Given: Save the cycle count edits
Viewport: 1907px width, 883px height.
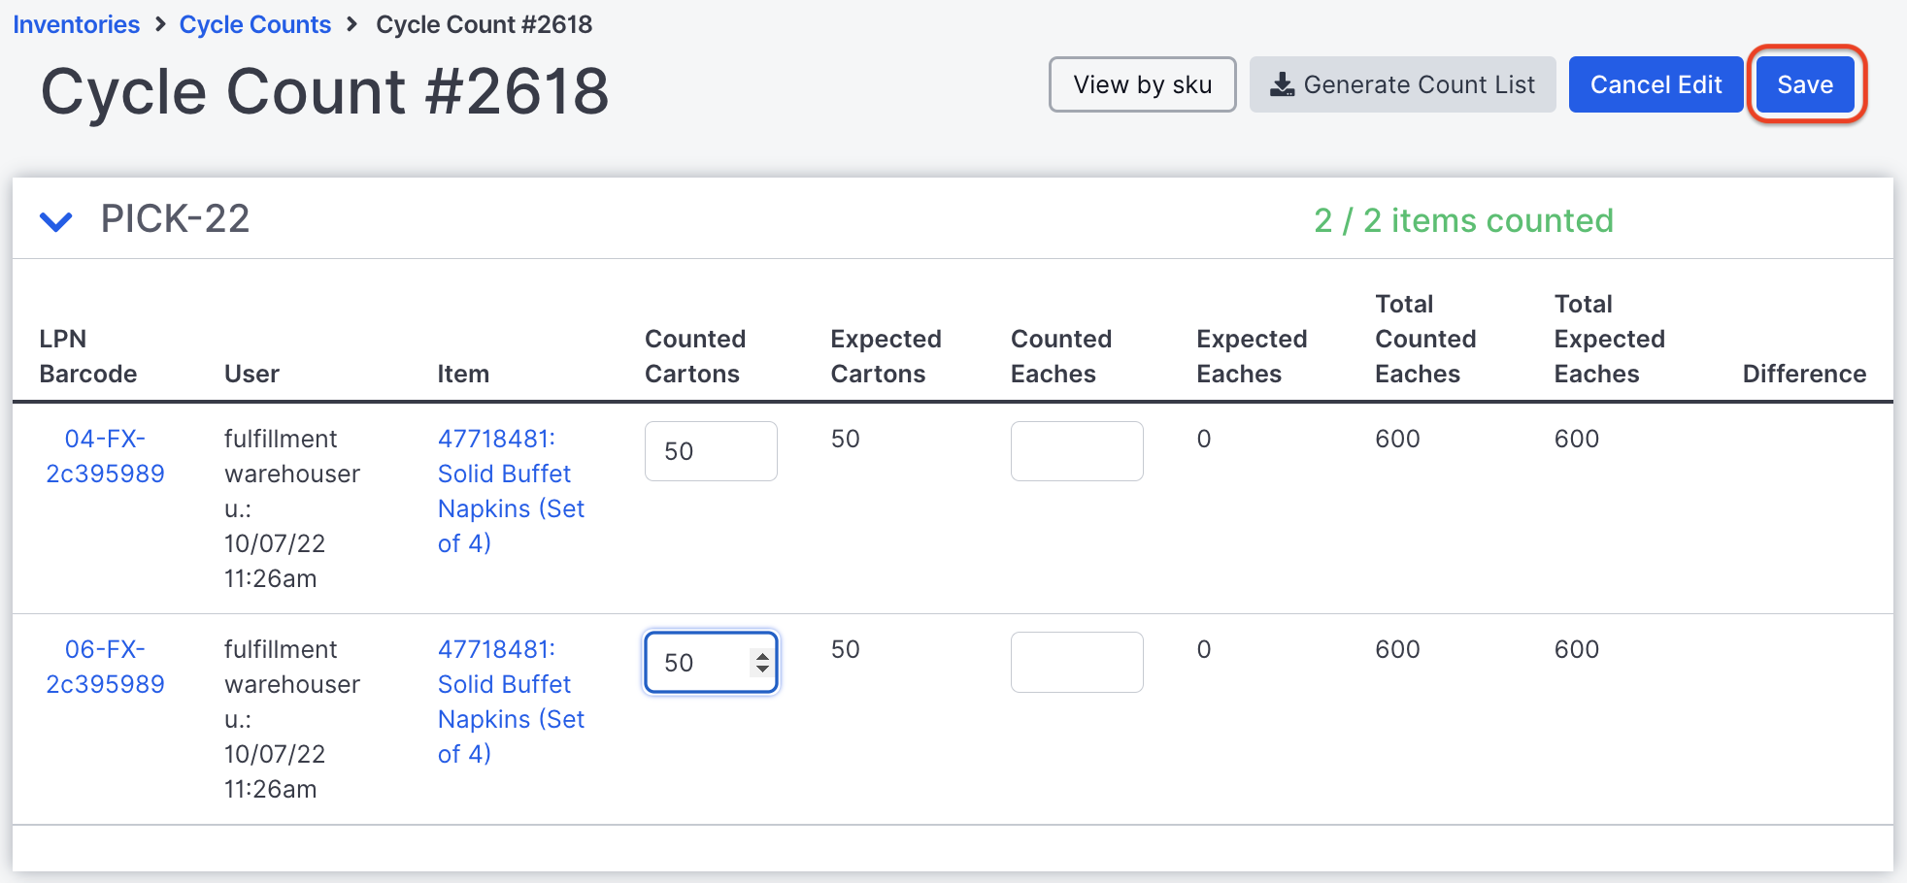Looking at the screenshot, I should pyautogui.click(x=1805, y=84).
